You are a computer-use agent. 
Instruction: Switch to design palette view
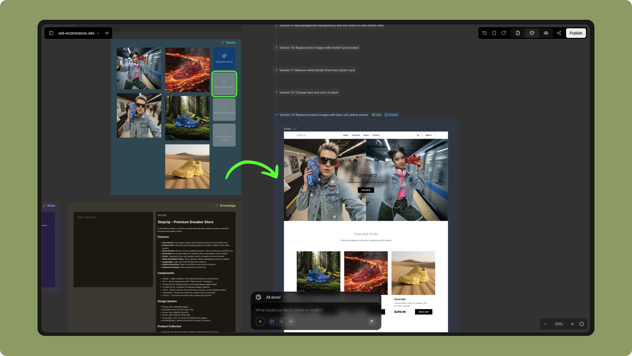coord(532,33)
